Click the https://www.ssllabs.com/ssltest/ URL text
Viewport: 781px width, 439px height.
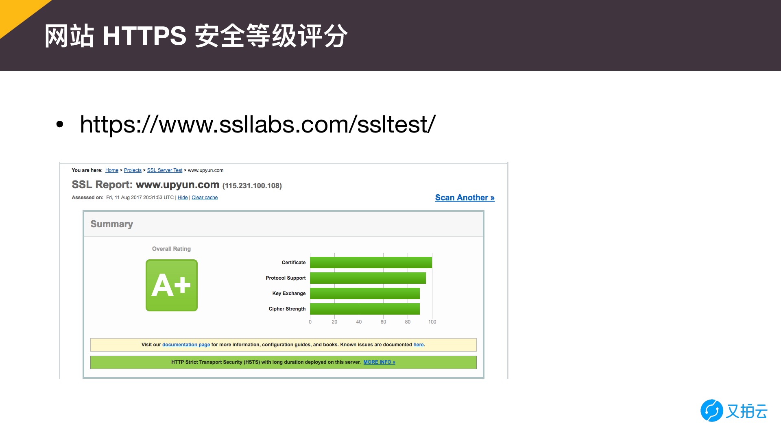[x=258, y=124]
